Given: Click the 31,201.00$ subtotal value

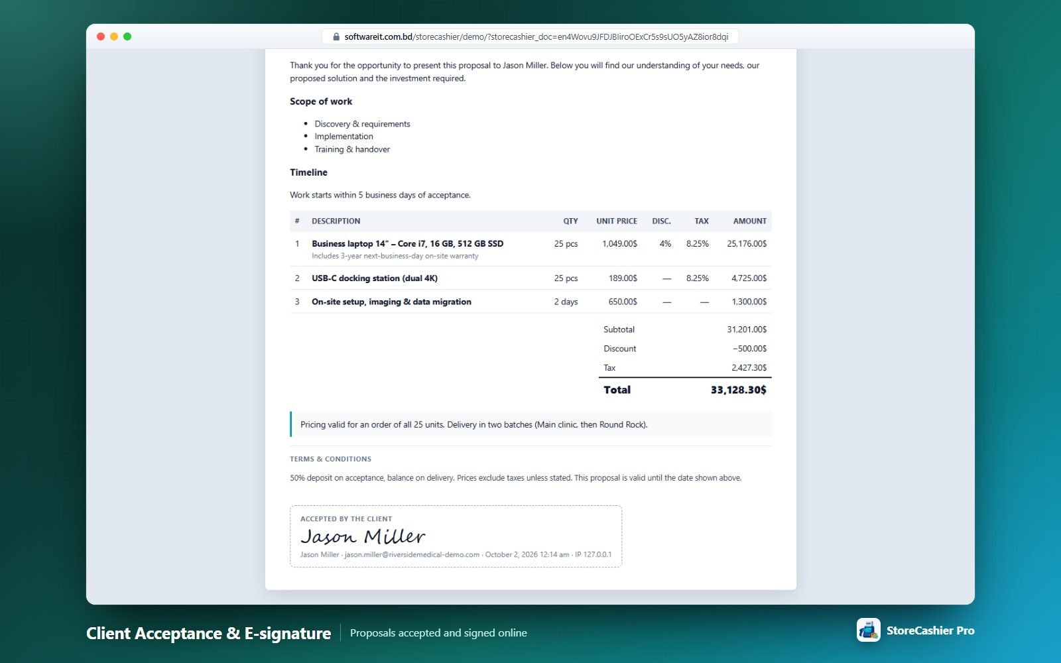Looking at the screenshot, I should [x=747, y=330].
